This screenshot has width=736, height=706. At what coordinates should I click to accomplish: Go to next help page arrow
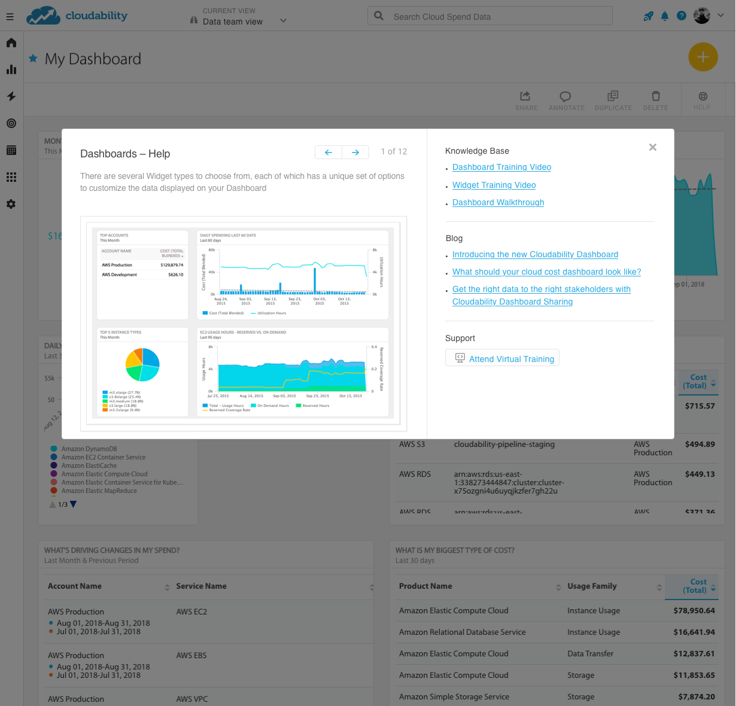point(355,153)
